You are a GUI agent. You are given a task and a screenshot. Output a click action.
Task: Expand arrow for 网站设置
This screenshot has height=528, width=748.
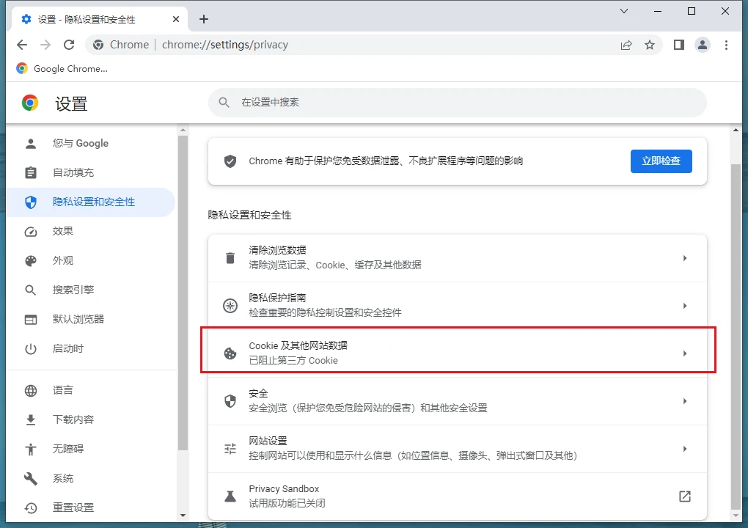pyautogui.click(x=684, y=449)
